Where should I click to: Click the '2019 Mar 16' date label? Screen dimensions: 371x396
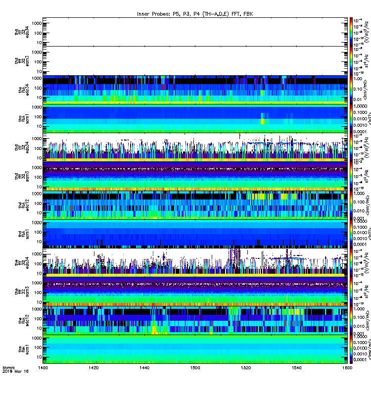15,371
